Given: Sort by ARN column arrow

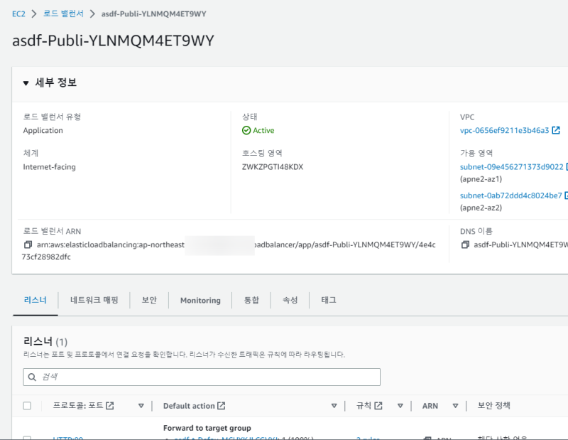Looking at the screenshot, I should tap(454, 406).
